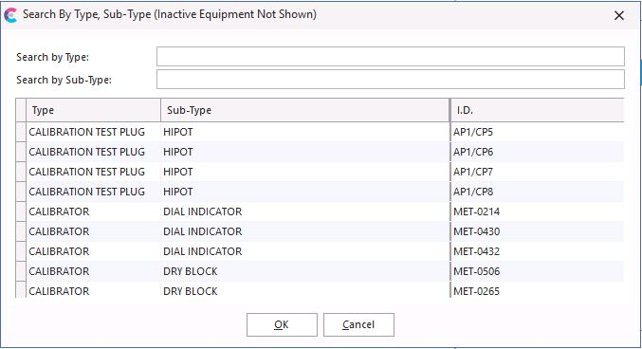Sort by the Type column header

93,110
